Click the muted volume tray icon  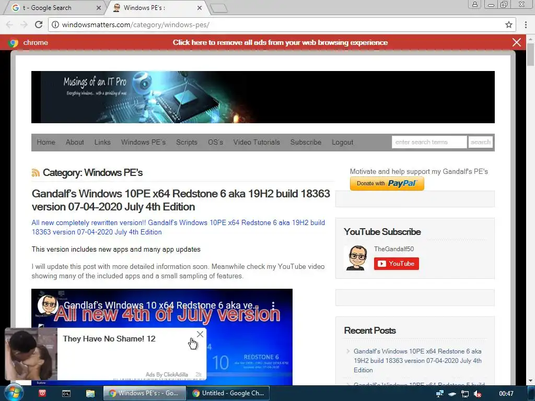pyautogui.click(x=478, y=394)
